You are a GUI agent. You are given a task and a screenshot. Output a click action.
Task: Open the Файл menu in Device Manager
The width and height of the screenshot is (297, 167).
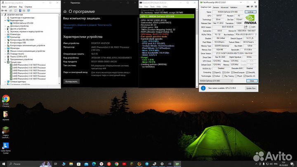coord(4,7)
